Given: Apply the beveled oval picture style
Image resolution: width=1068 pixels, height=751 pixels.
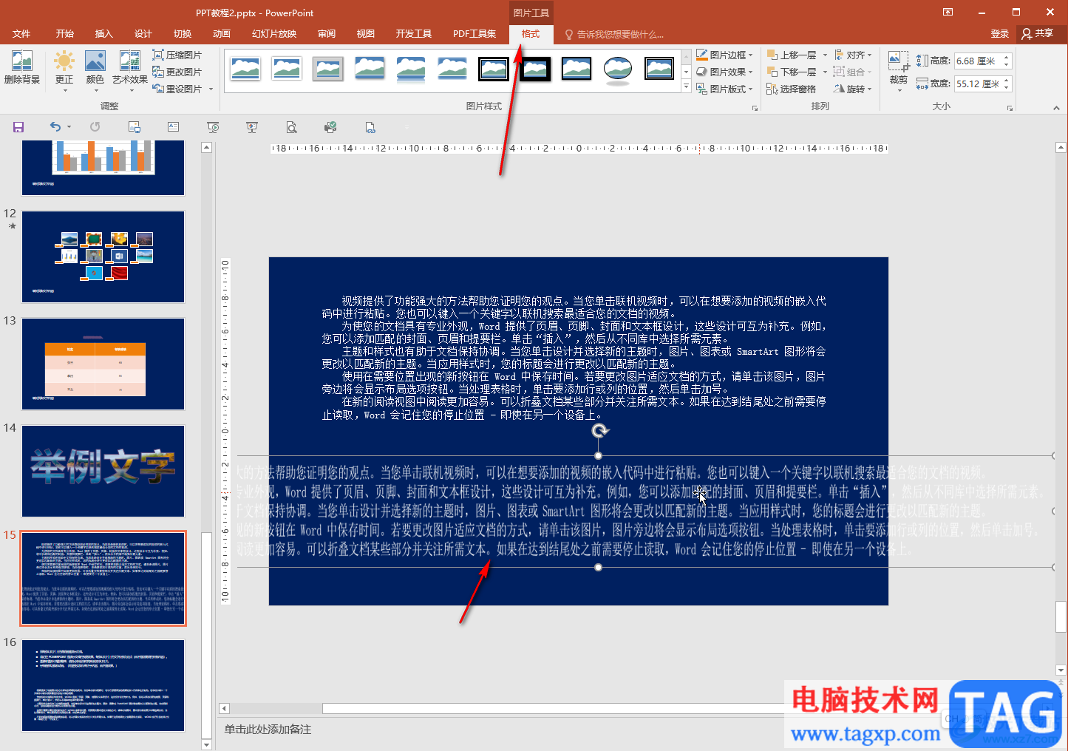Looking at the screenshot, I should pyautogui.click(x=617, y=69).
